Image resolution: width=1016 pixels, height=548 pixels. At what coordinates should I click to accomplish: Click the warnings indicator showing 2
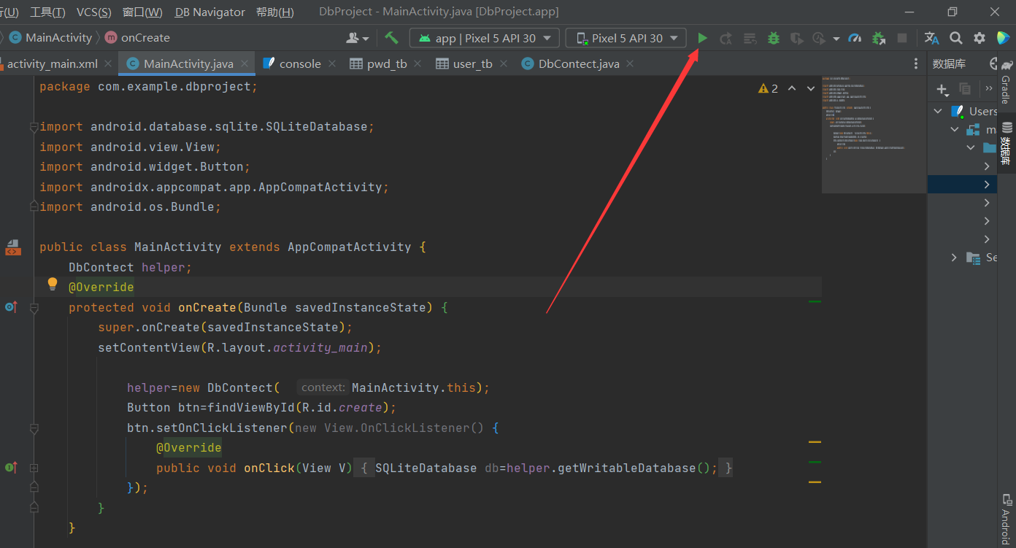(769, 88)
